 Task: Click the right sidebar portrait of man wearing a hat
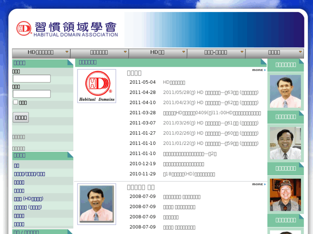click(285, 195)
